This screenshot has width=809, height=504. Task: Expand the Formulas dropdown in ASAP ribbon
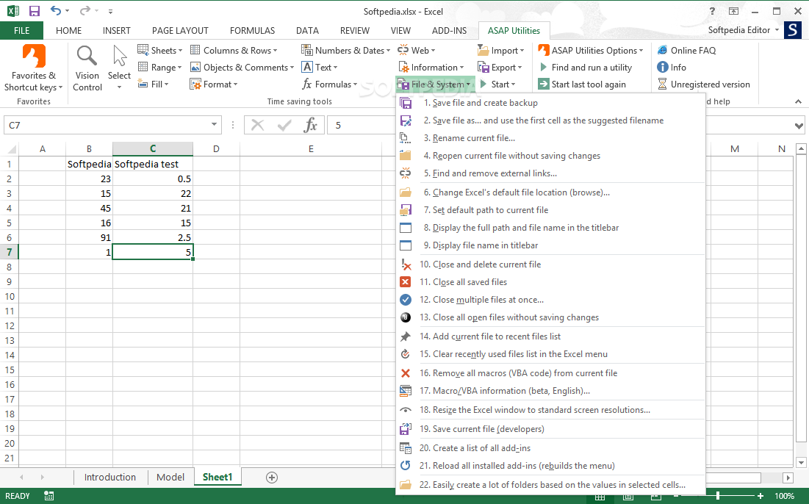click(329, 84)
